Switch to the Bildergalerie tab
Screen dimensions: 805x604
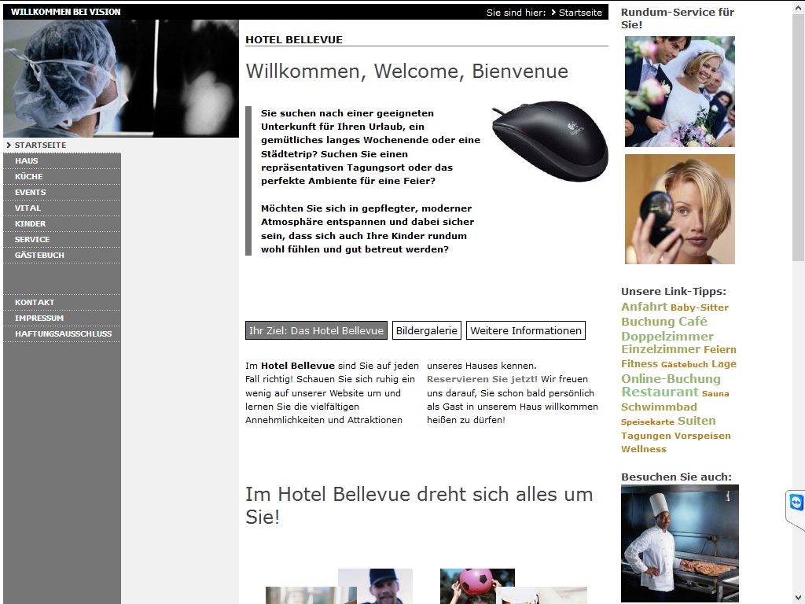(427, 331)
